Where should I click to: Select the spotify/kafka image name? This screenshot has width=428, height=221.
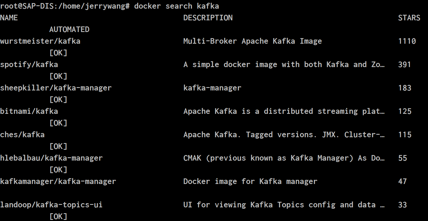(x=29, y=65)
